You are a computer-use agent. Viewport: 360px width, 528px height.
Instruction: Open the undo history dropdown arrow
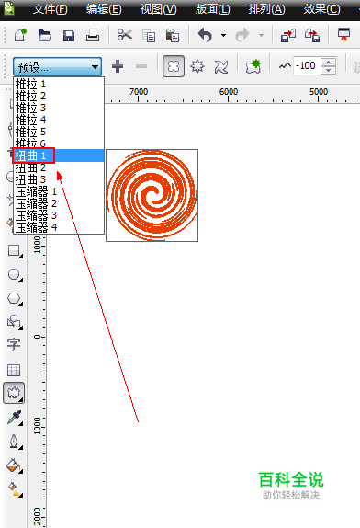223,35
